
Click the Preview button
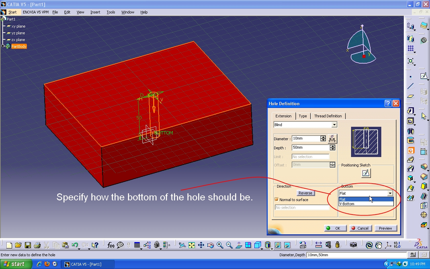click(x=385, y=228)
